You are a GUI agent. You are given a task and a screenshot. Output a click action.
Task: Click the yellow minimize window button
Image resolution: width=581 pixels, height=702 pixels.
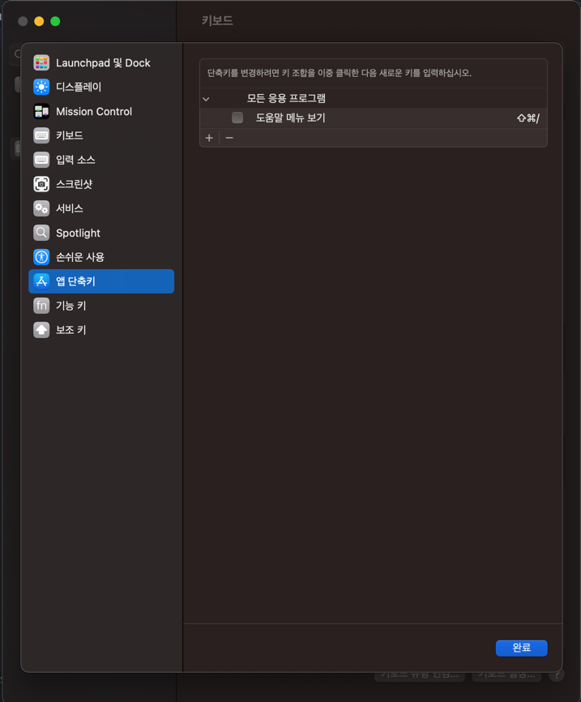click(39, 21)
